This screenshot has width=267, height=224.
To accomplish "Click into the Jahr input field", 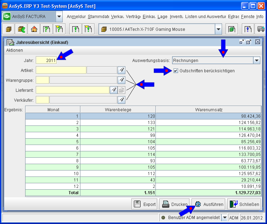I will 46,61.
